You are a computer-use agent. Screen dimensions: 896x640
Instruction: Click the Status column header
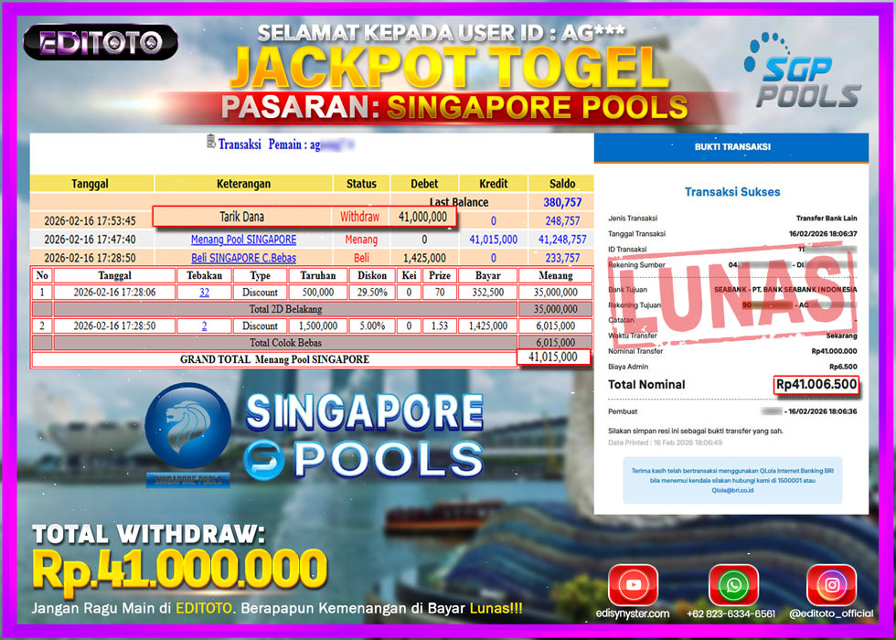[361, 184]
